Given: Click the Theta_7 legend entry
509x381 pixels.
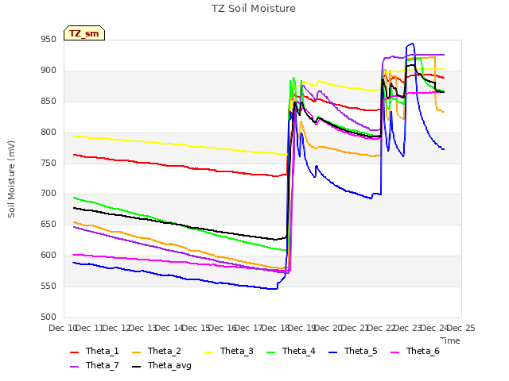Looking at the screenshot, I should point(95,365).
